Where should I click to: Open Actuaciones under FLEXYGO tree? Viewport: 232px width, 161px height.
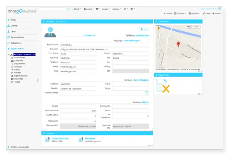click(x=20, y=58)
